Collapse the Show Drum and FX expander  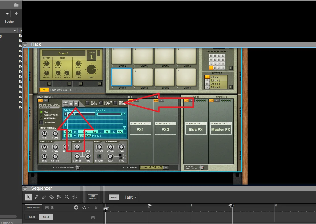(x=44, y=90)
